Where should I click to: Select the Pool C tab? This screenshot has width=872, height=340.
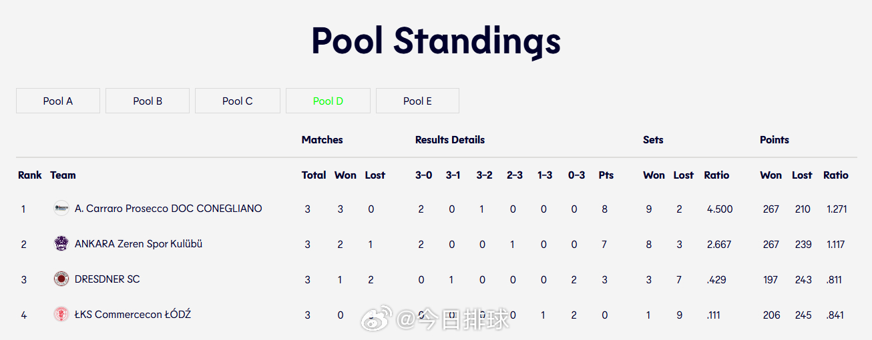[x=238, y=101]
